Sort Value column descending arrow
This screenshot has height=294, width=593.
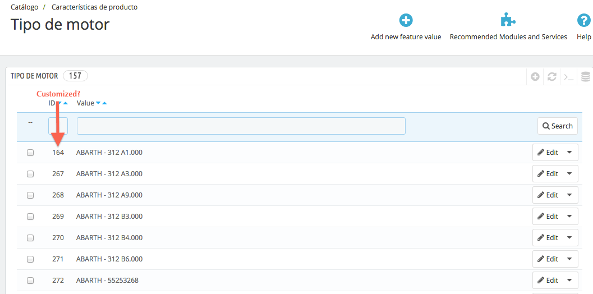98,103
